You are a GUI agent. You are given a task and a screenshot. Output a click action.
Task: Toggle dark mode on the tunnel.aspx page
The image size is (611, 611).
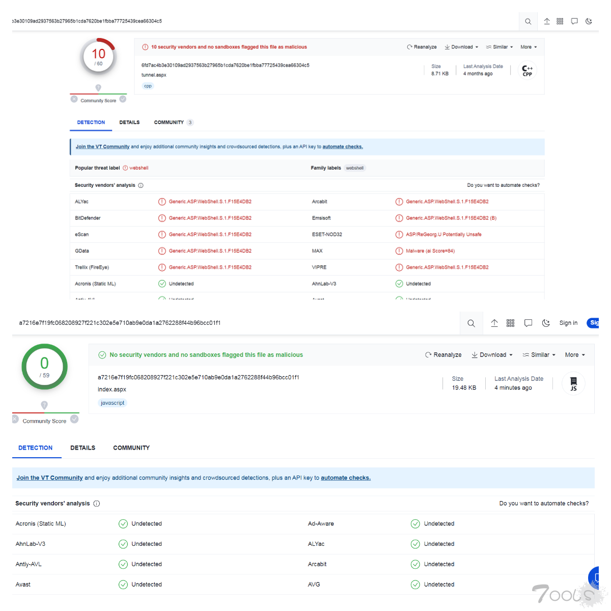click(x=589, y=21)
